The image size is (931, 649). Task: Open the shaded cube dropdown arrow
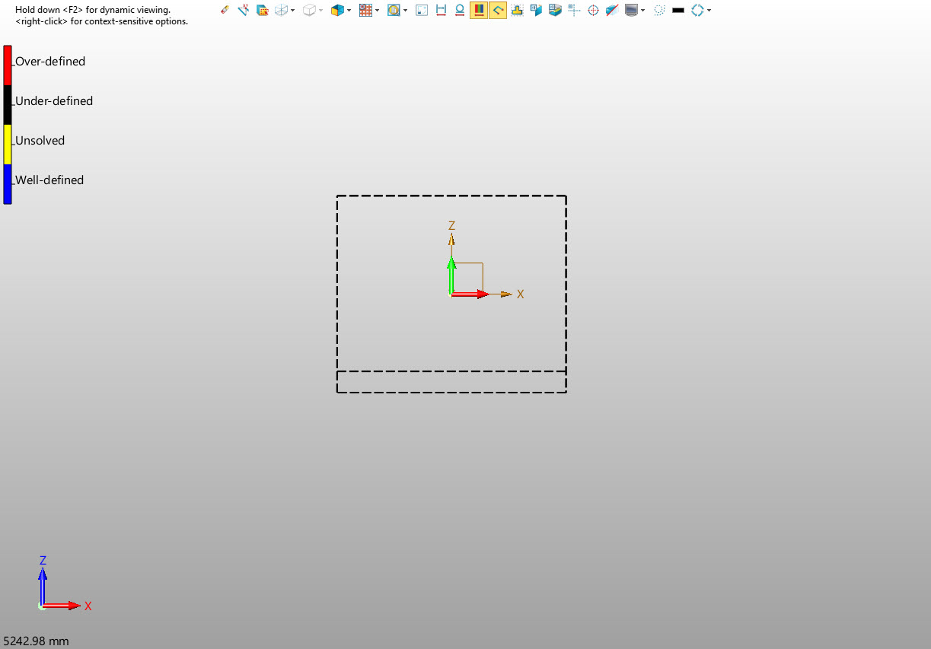[x=349, y=11]
